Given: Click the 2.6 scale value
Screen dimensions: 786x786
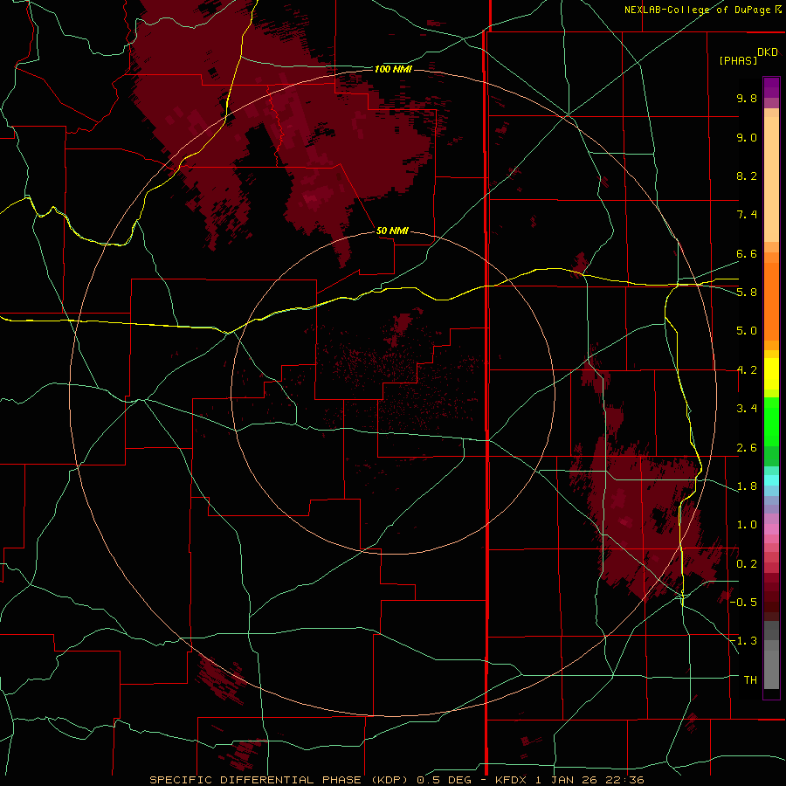Looking at the screenshot, I should [747, 448].
